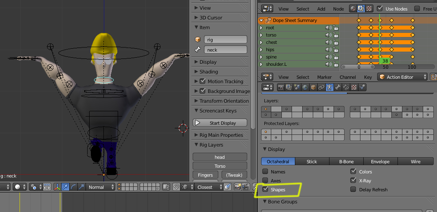This screenshot has height=212, width=437.
Task: Open the Marker menu in dope sheet
Action: [x=325, y=77]
